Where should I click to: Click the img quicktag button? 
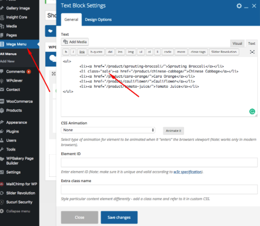(x=131, y=52)
